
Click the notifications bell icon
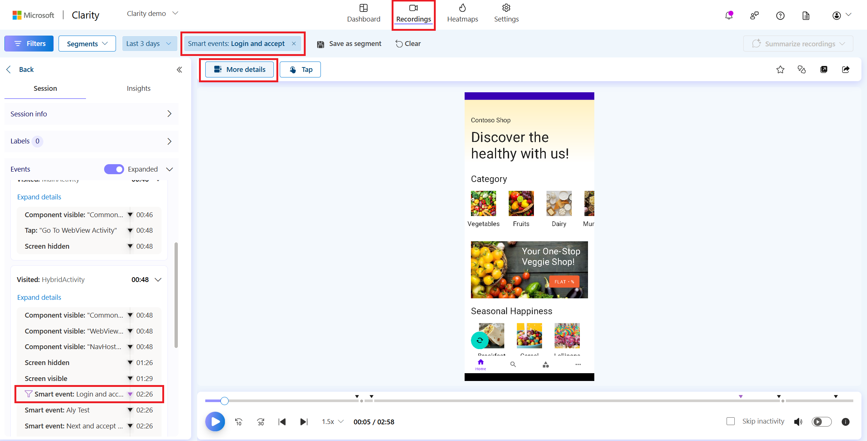tap(729, 16)
